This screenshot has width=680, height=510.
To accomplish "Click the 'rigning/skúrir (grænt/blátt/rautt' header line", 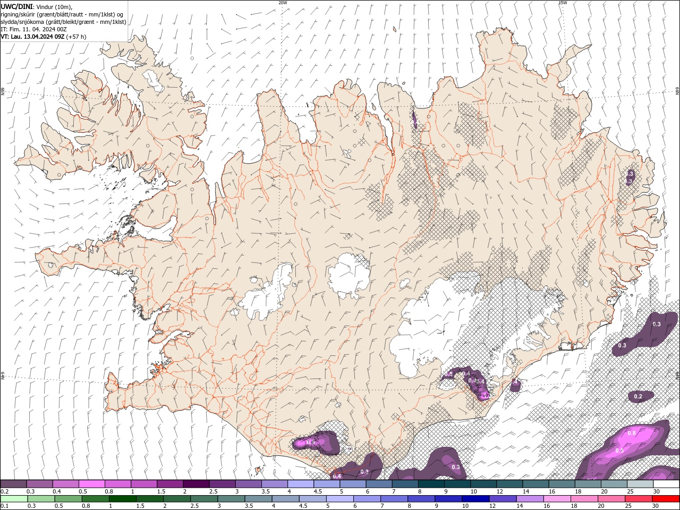I will tap(62, 14).
